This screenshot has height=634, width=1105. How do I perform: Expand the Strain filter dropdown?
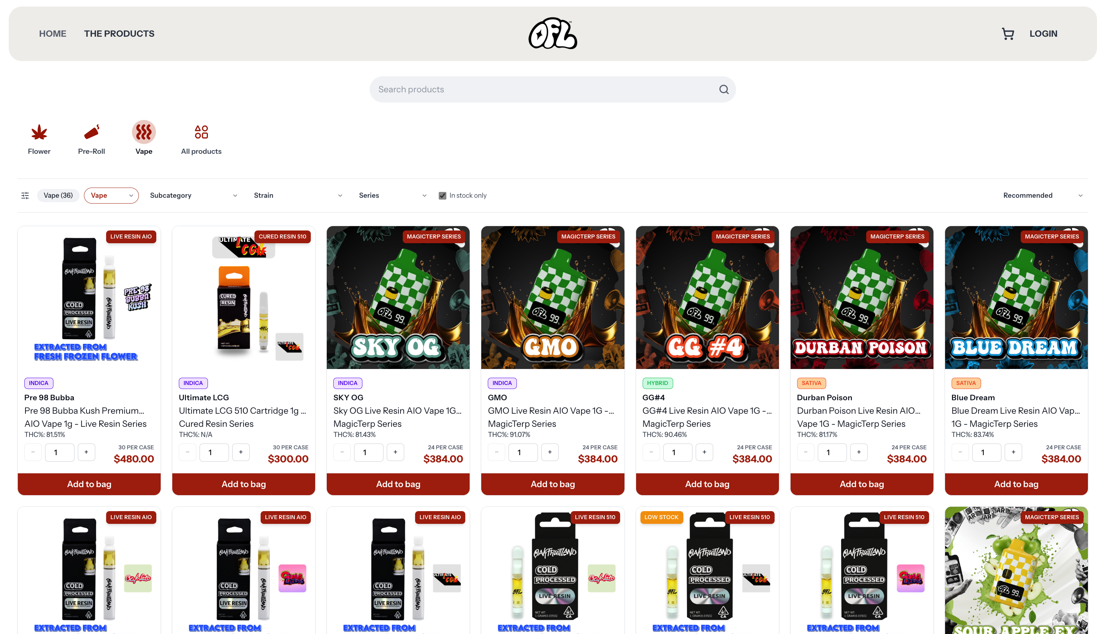pos(298,196)
